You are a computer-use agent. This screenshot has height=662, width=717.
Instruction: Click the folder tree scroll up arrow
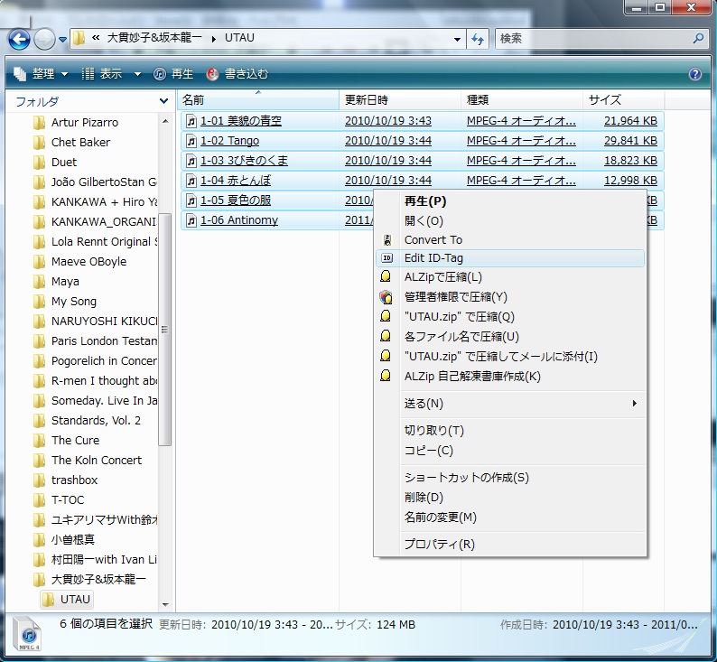[165, 122]
